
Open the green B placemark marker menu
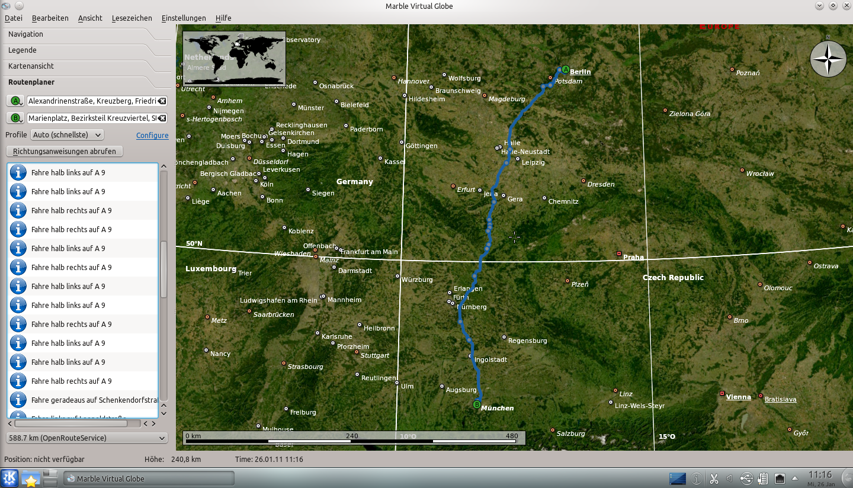14,117
